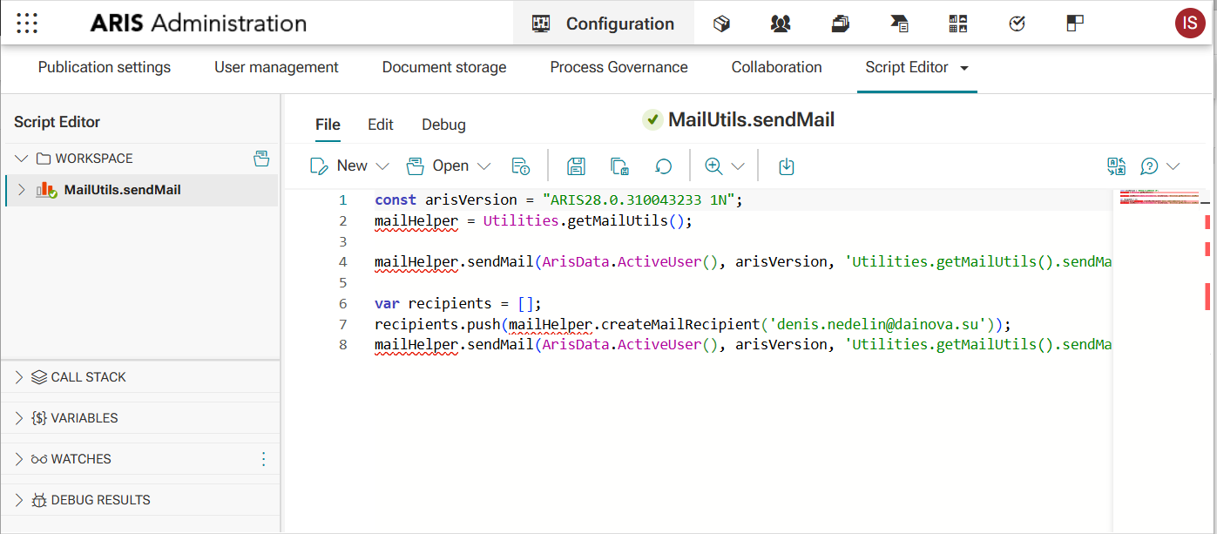Image resolution: width=1217 pixels, height=534 pixels.
Task: Open the Script Editor tab dropdown arrow
Action: (961, 67)
